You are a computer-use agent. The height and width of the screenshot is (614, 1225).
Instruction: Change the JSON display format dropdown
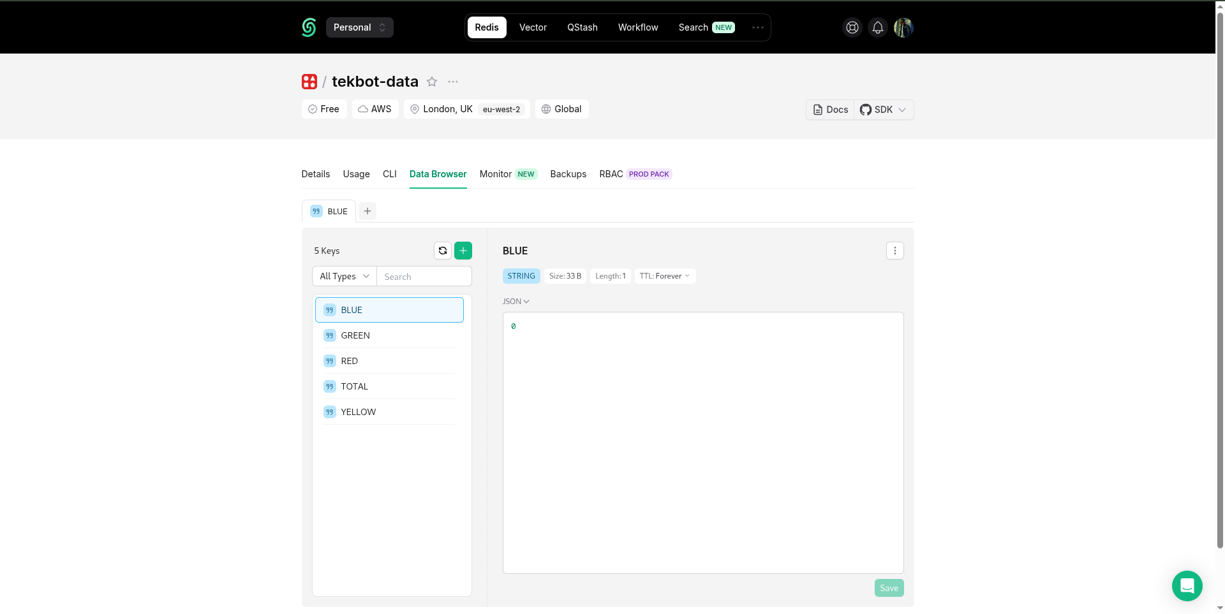(x=516, y=302)
